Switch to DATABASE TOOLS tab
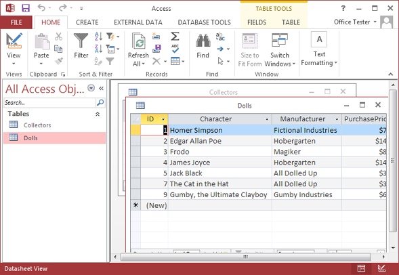The width and height of the screenshot is (399, 275). [204, 22]
